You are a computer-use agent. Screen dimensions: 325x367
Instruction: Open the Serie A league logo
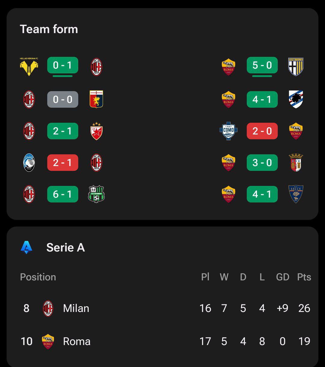(26, 248)
